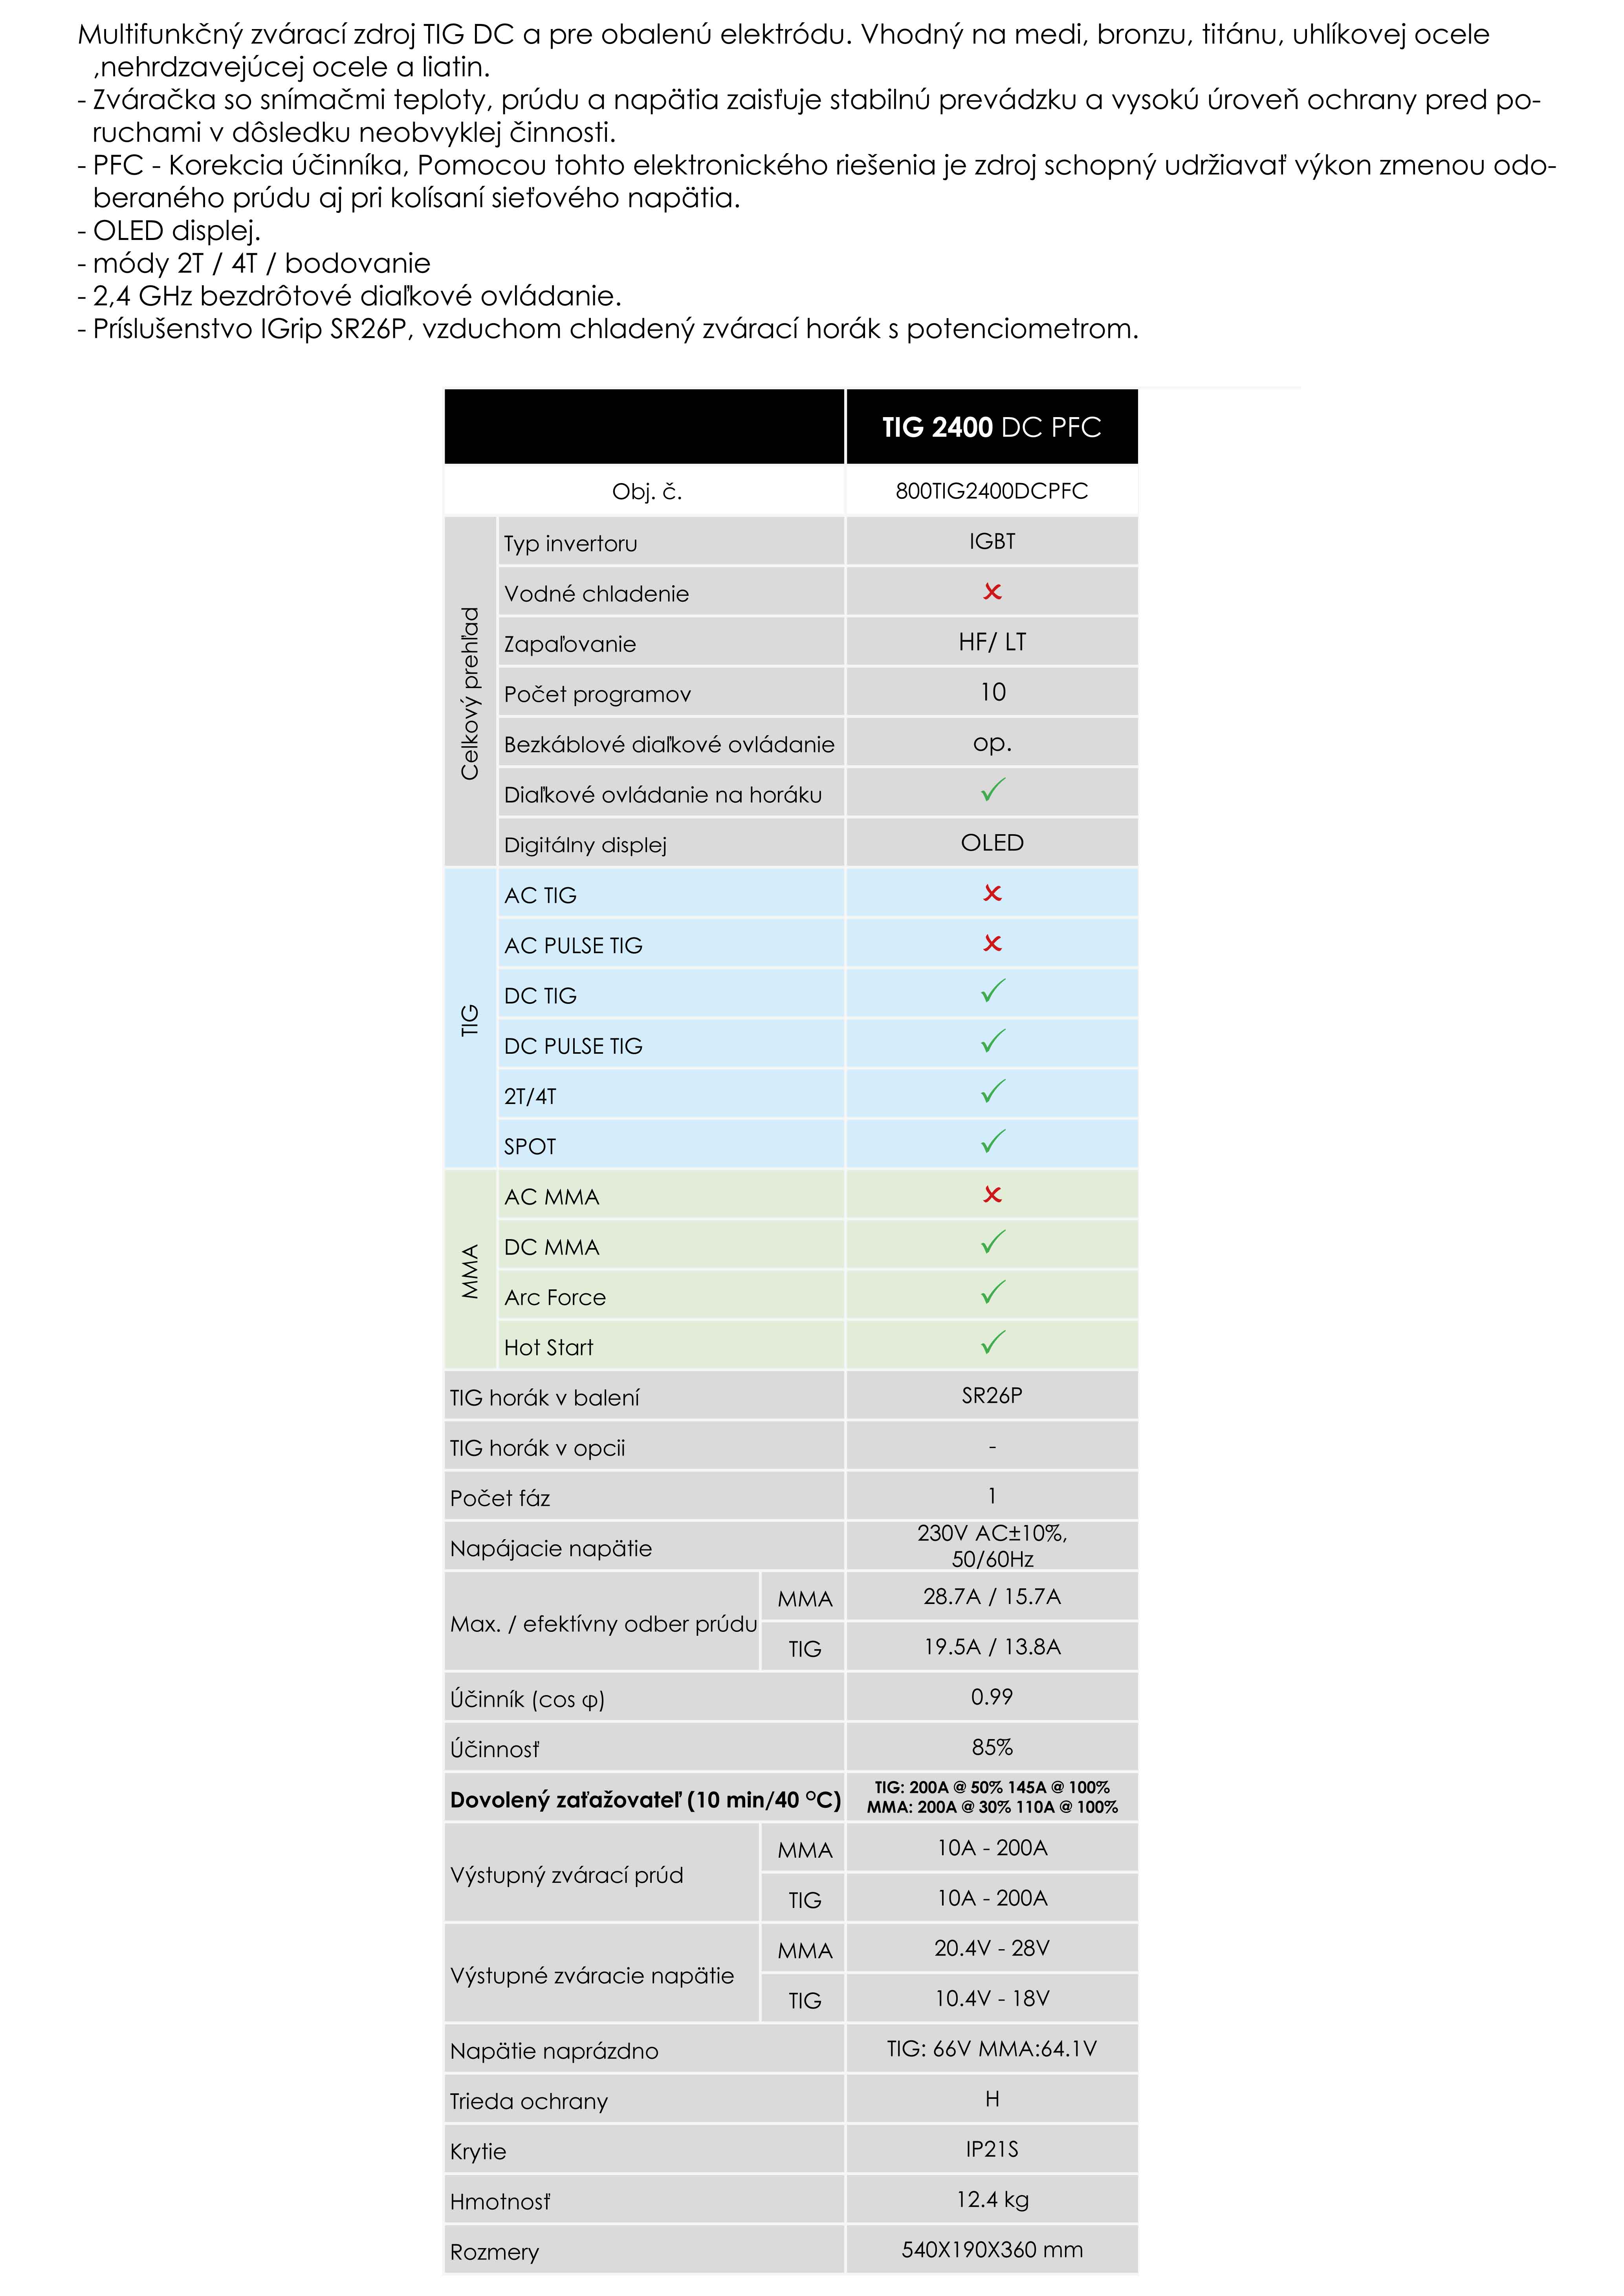Select the green checkmark next to DC MMA

click(992, 1243)
